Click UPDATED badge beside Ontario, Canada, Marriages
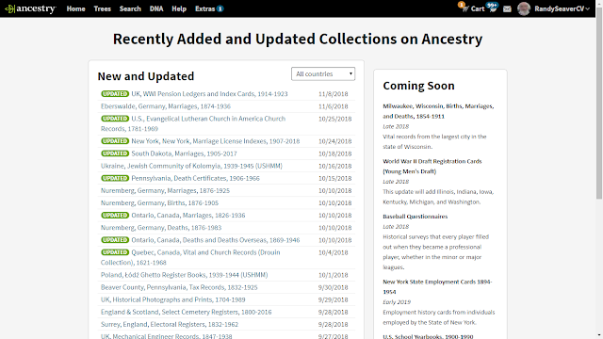This screenshot has height=339, width=603. tap(115, 216)
